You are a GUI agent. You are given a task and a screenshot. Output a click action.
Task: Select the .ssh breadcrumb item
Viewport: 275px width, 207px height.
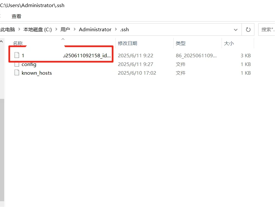pyautogui.click(x=124, y=29)
